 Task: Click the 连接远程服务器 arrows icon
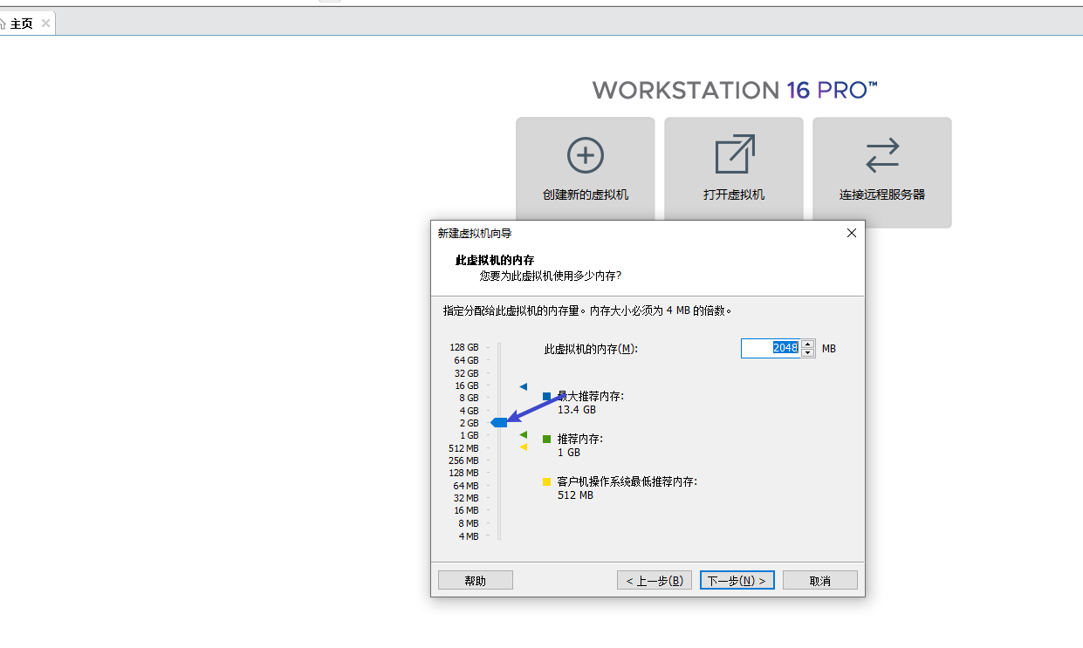881,155
